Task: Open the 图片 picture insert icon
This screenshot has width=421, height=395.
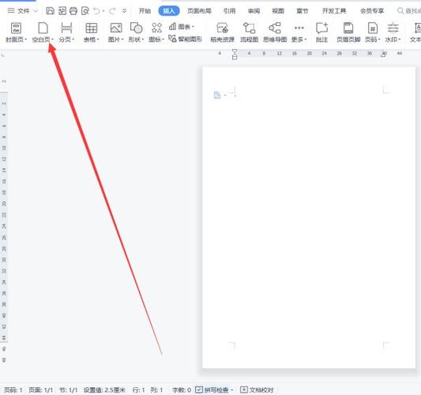Action: (116, 28)
